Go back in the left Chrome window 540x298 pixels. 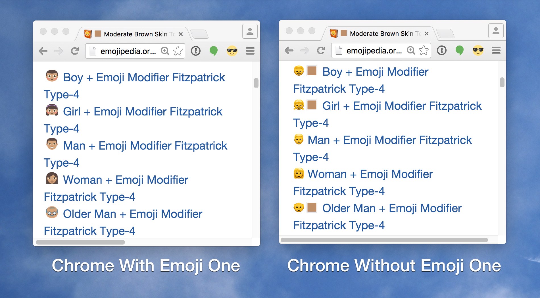point(43,51)
